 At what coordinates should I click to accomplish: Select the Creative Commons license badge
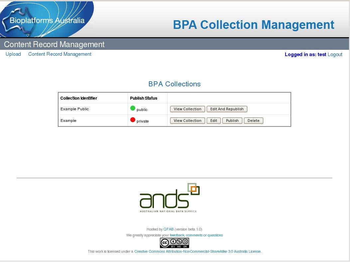coord(175,243)
